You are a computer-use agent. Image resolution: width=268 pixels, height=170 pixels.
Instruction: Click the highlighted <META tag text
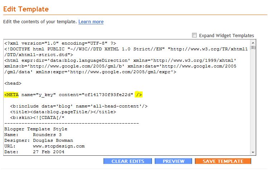(x=11, y=95)
